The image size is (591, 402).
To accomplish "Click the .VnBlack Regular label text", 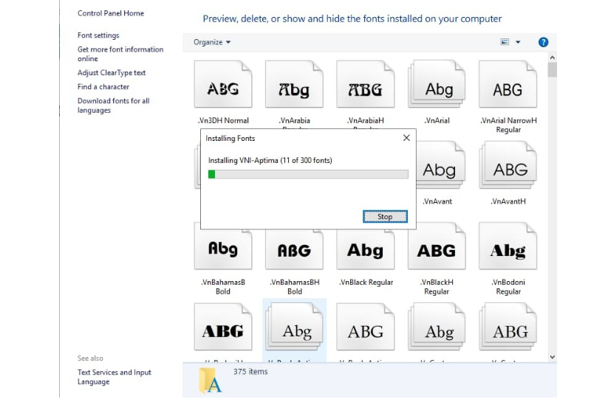I will (366, 283).
